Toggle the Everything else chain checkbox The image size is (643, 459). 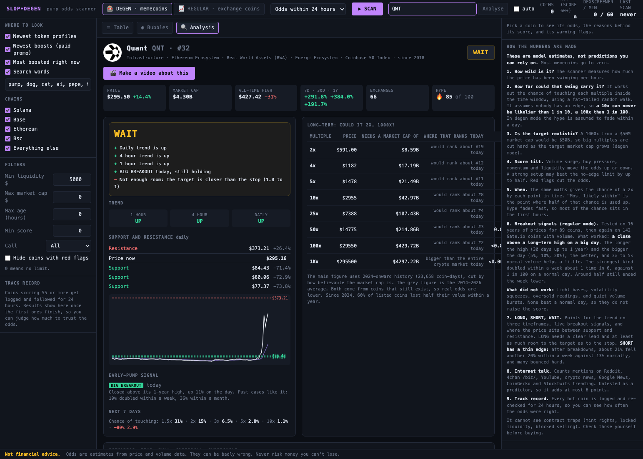pos(8,148)
